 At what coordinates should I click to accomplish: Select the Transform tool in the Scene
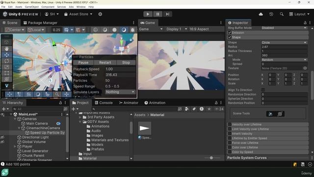tap(6, 79)
